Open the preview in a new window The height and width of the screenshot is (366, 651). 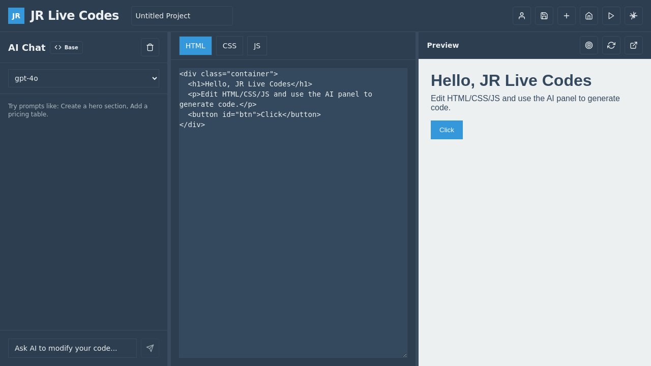(634, 45)
